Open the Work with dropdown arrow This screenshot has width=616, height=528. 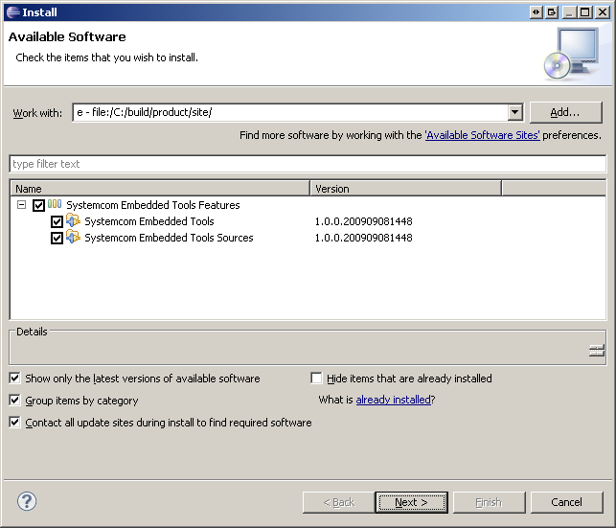(515, 112)
